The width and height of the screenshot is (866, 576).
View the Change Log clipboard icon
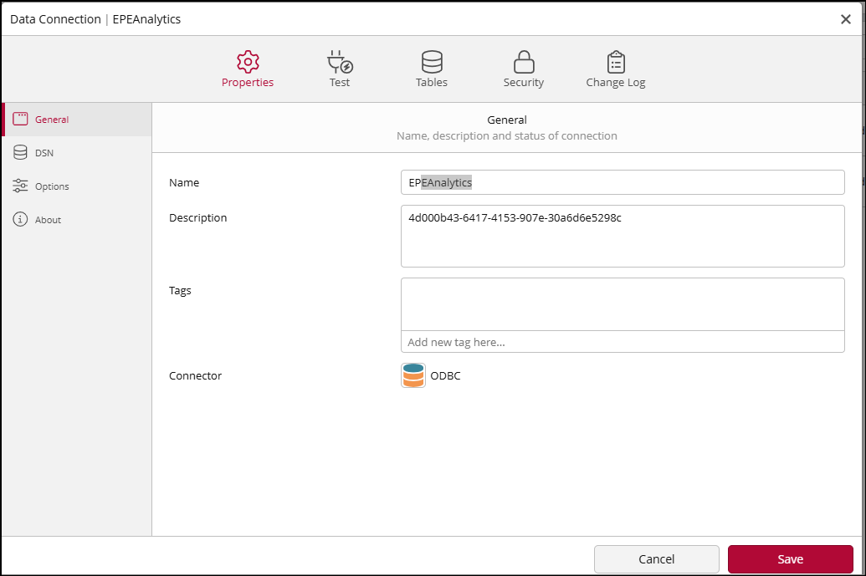[x=615, y=61]
